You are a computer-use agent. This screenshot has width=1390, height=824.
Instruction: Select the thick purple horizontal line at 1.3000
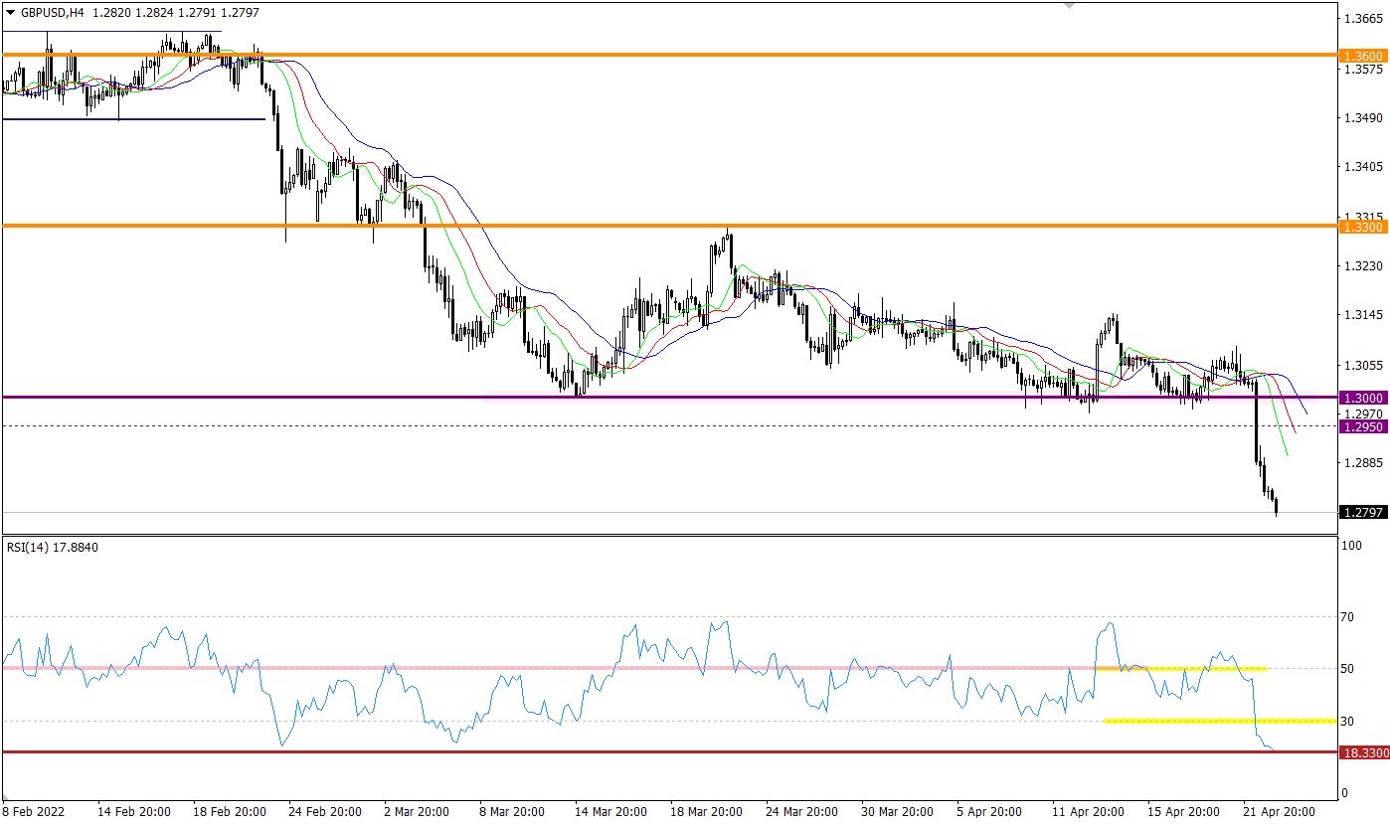[696, 397]
